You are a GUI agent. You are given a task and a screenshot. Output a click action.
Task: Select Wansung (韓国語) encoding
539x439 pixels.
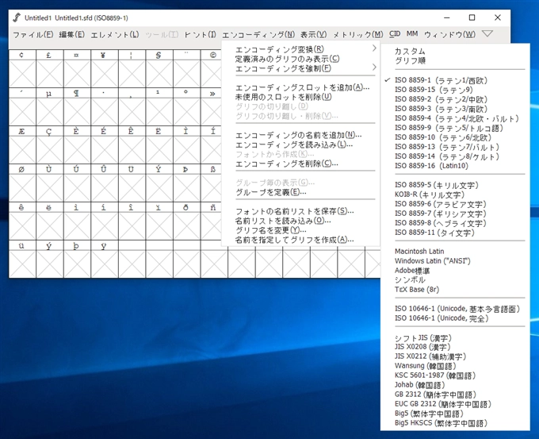[455, 366]
